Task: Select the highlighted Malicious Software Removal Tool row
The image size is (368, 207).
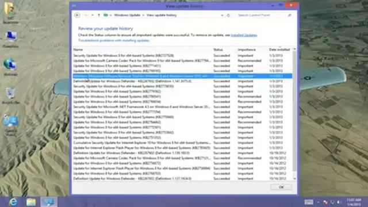Action: point(182,76)
